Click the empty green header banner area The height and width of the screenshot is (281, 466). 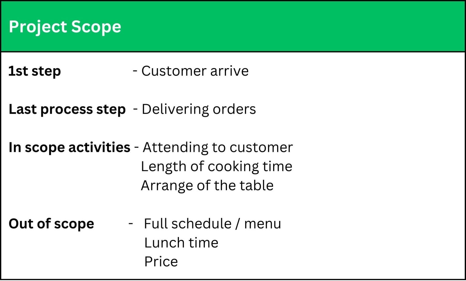click(291, 27)
